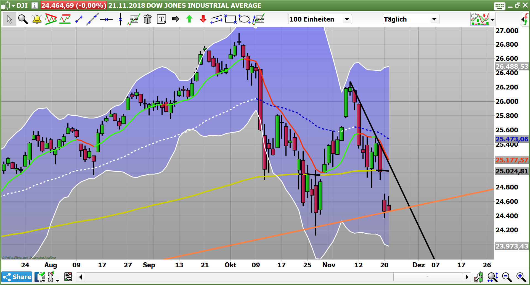This screenshot has height=285, width=530.
Task: Select the cursor pointer tool
Action: tap(10, 19)
